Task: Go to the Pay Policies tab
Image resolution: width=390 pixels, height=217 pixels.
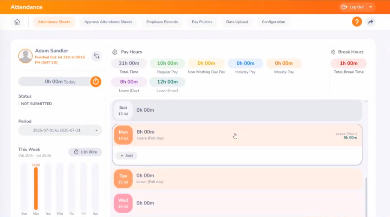Action: (x=202, y=22)
